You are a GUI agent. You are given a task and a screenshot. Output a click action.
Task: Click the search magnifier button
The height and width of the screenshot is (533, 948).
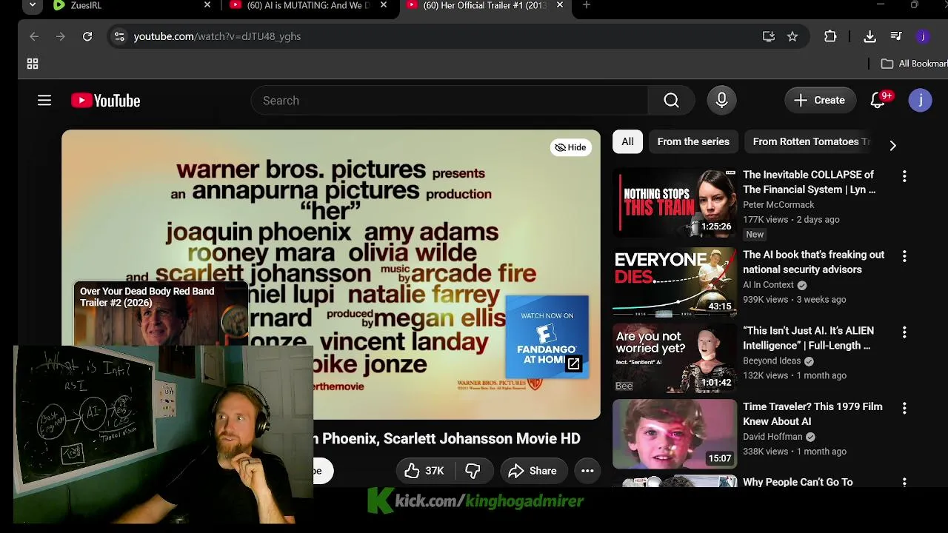pyautogui.click(x=671, y=101)
